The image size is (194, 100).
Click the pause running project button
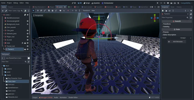[161, 3]
